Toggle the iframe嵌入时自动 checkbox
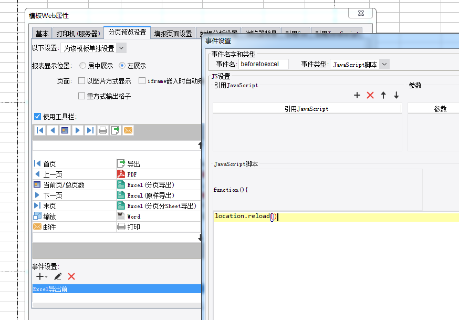The image size is (459, 320). (142, 81)
